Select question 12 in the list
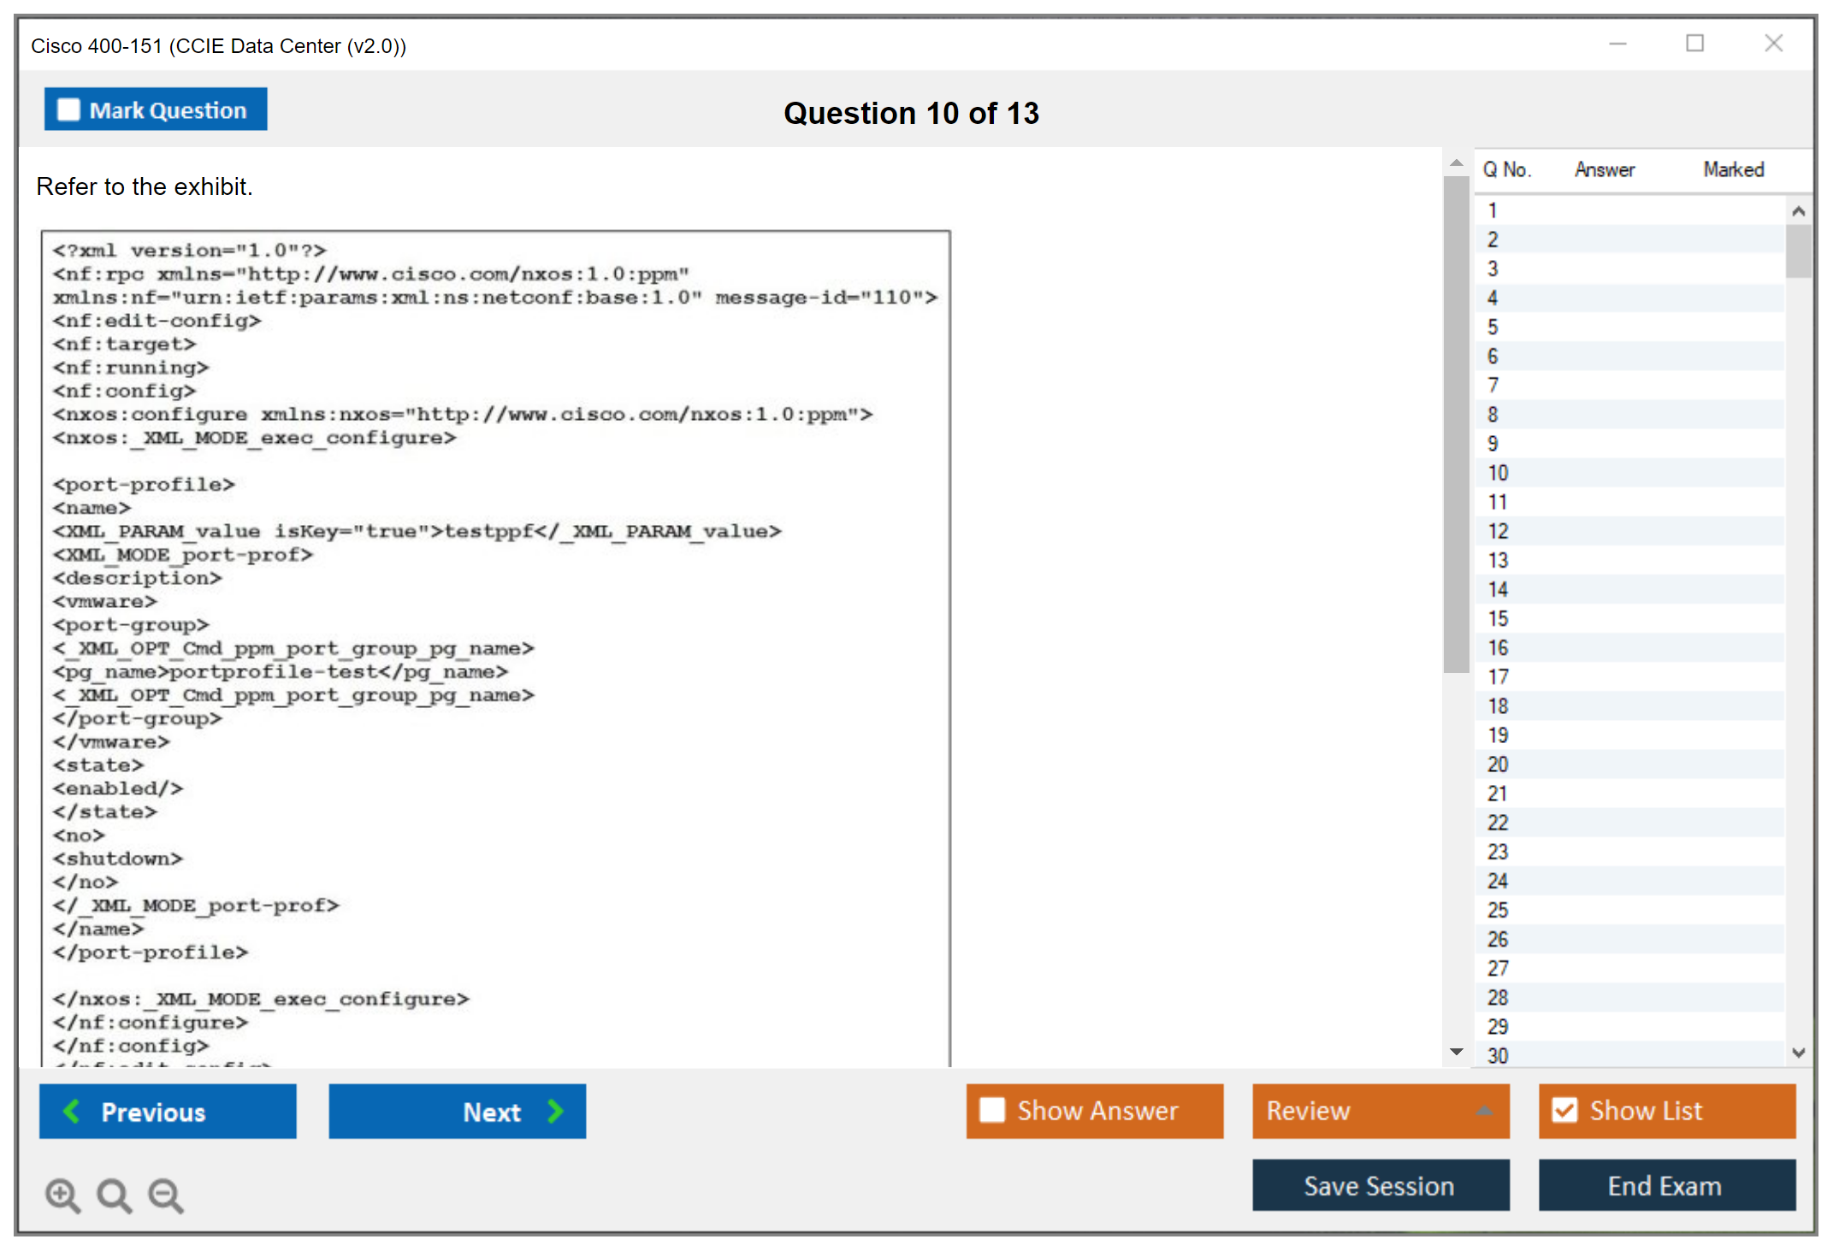Image resolution: width=1839 pixels, height=1257 pixels. [x=1498, y=531]
